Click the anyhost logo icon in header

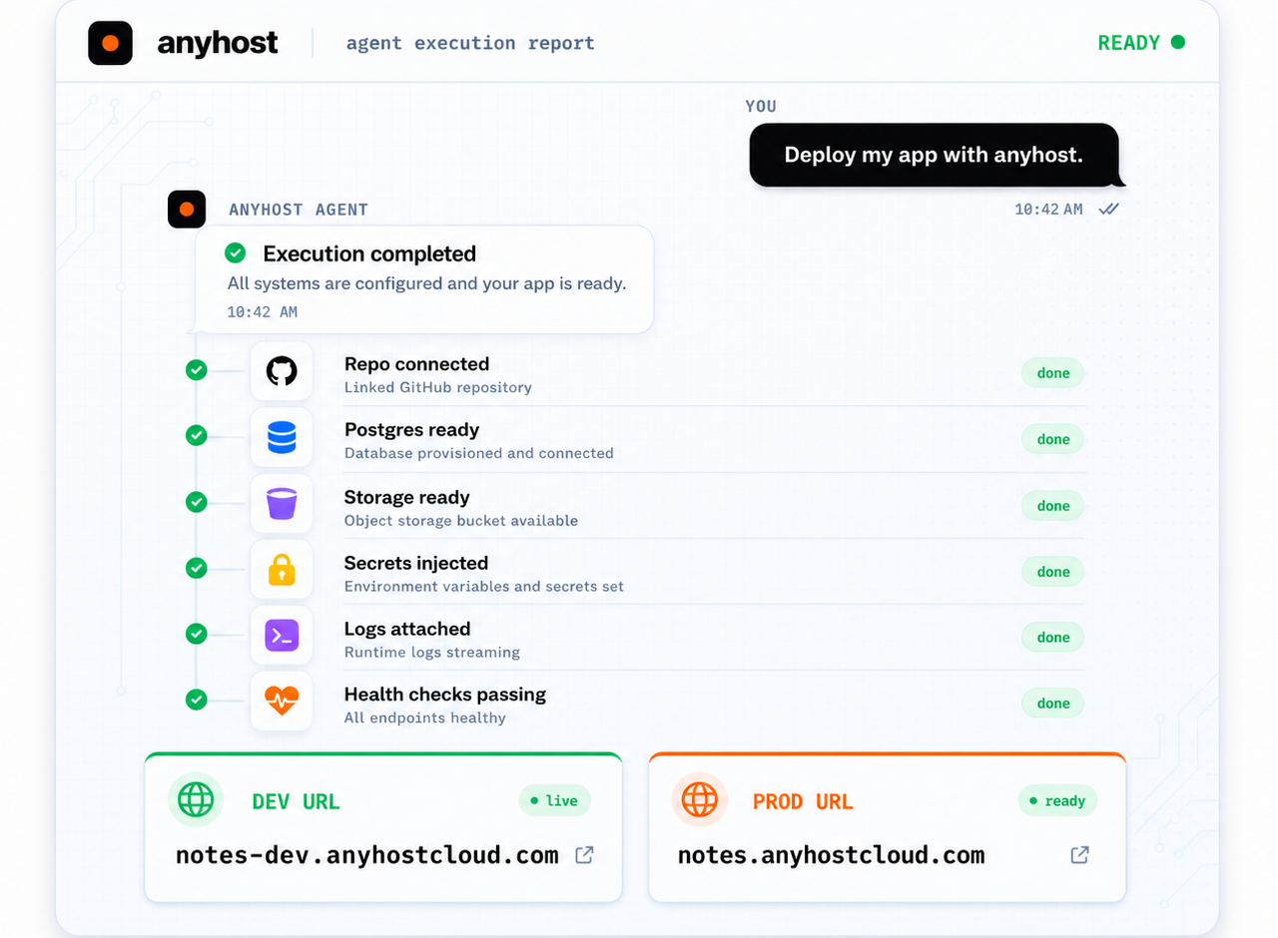(110, 43)
